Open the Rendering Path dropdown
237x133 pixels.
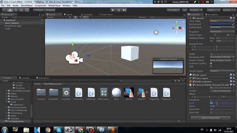[222, 57]
